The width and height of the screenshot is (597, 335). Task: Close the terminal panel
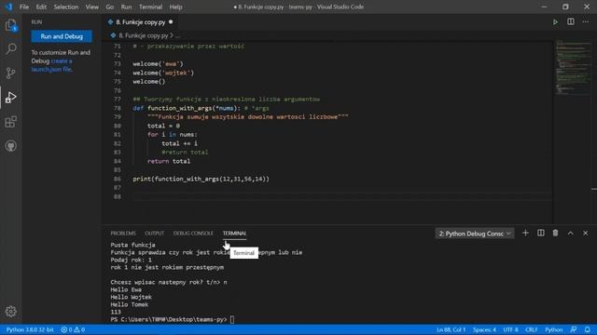pyautogui.click(x=586, y=234)
